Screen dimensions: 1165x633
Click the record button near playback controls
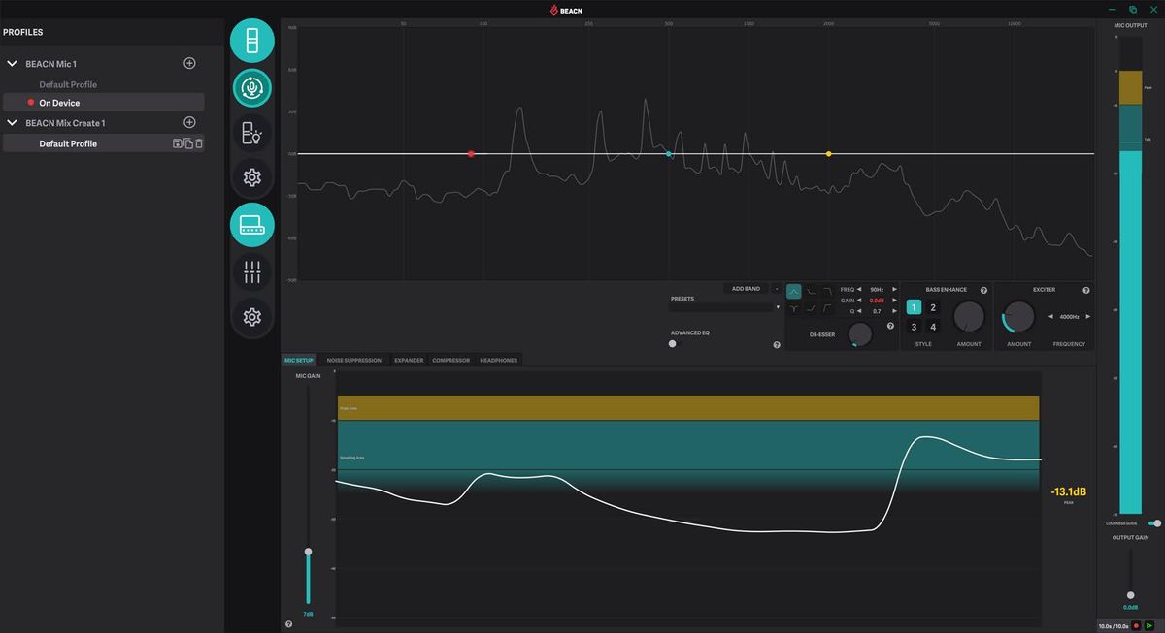coord(1136,626)
